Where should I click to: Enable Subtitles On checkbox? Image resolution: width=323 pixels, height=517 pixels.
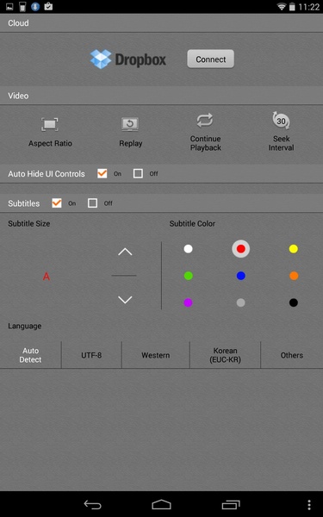click(x=57, y=202)
